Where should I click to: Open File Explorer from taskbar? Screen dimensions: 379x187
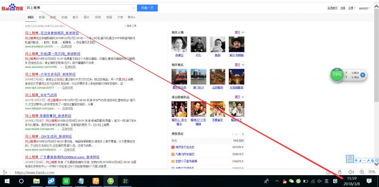[x=36, y=181]
